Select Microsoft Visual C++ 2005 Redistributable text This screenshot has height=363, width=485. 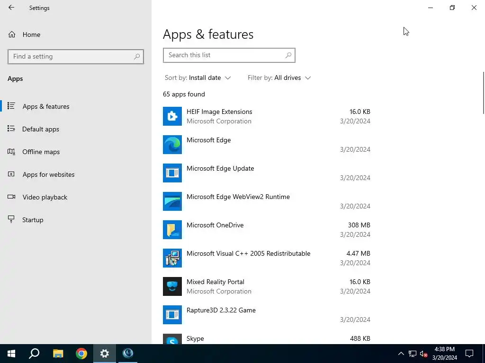coord(248,254)
